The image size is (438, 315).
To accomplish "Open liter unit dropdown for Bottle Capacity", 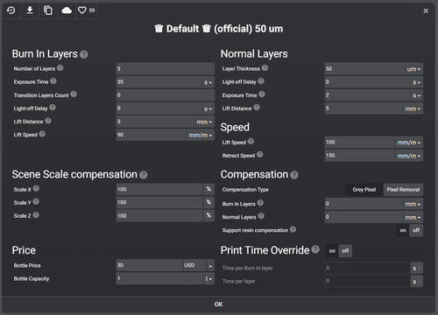I will 208,279.
